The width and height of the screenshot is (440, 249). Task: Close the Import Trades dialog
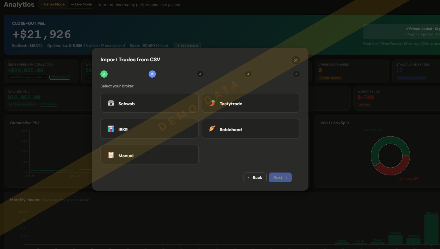(x=296, y=60)
